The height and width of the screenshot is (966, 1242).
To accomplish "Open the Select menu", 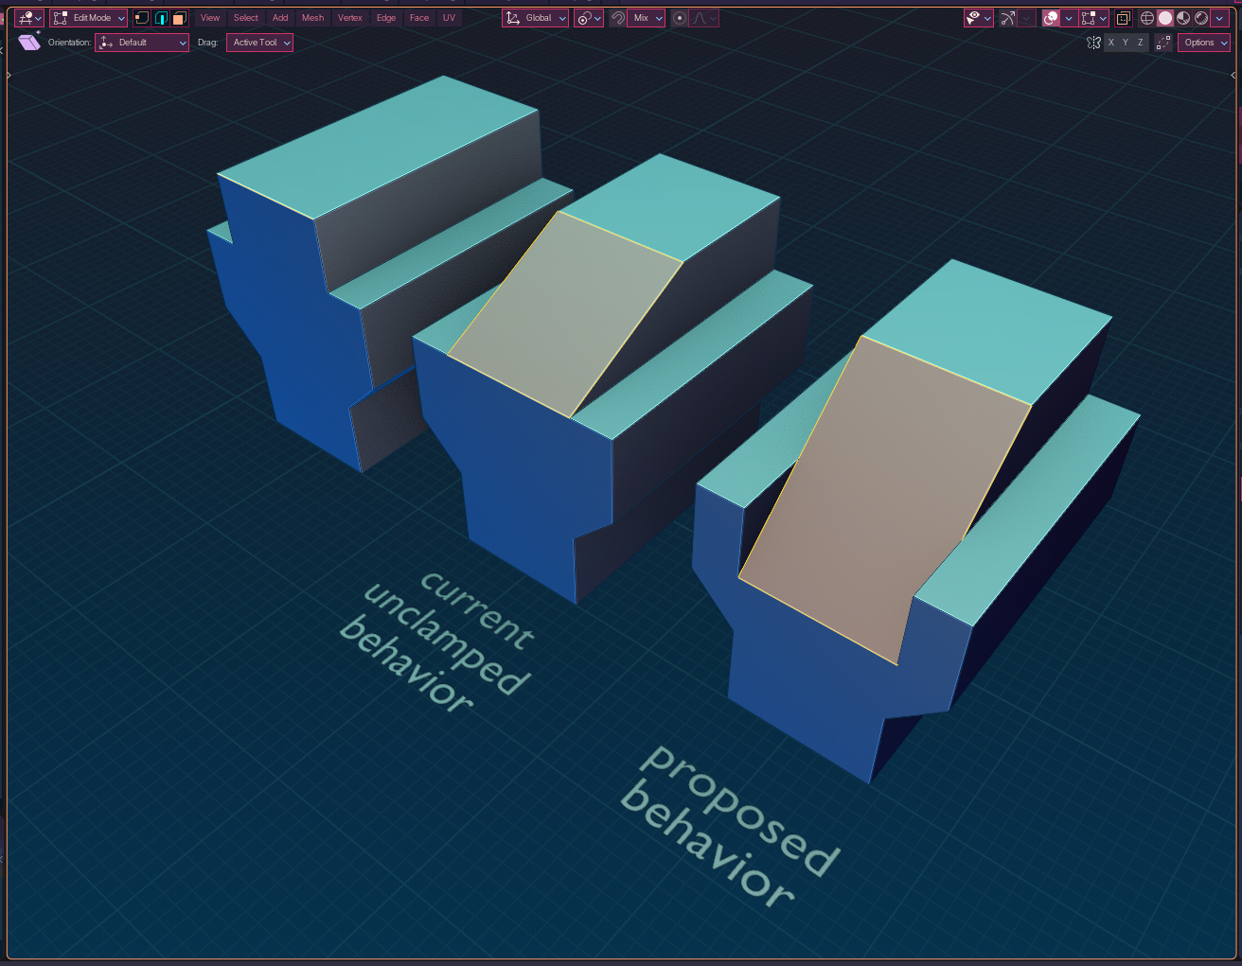I will click(246, 18).
